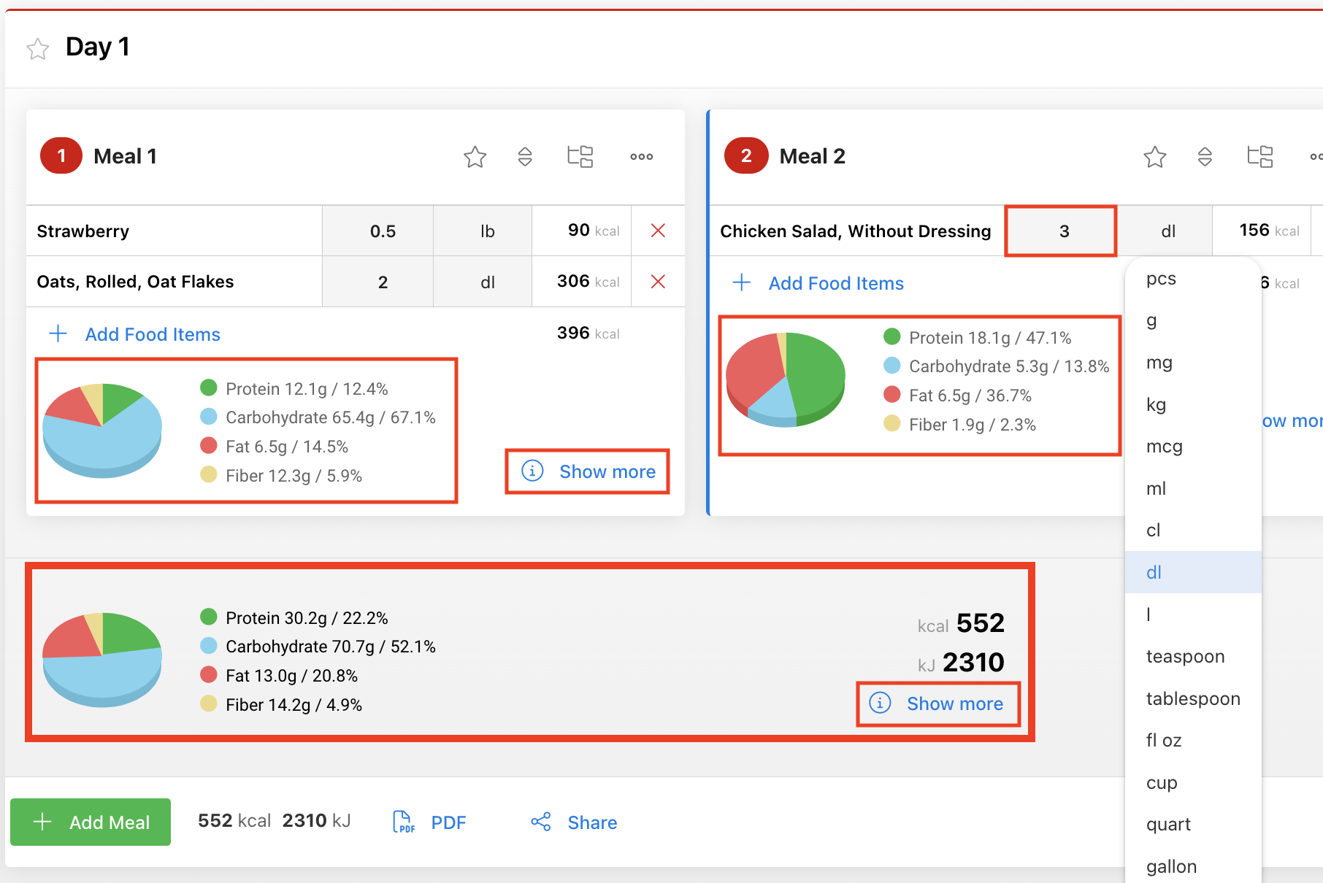Viewport: 1323px width, 883px height.
Task: Share the meal plan
Action: [574, 822]
